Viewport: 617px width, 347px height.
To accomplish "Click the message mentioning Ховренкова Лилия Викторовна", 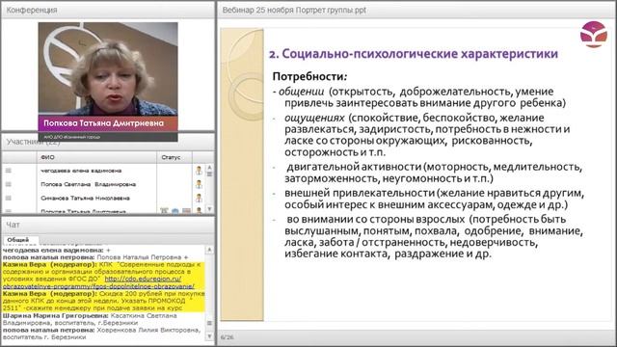I will click(x=103, y=334).
